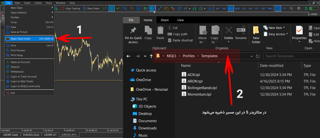Image resolution: width=320 pixels, height=138 pixels.
Task: Select M15 timeframe
Action: (231, 9)
